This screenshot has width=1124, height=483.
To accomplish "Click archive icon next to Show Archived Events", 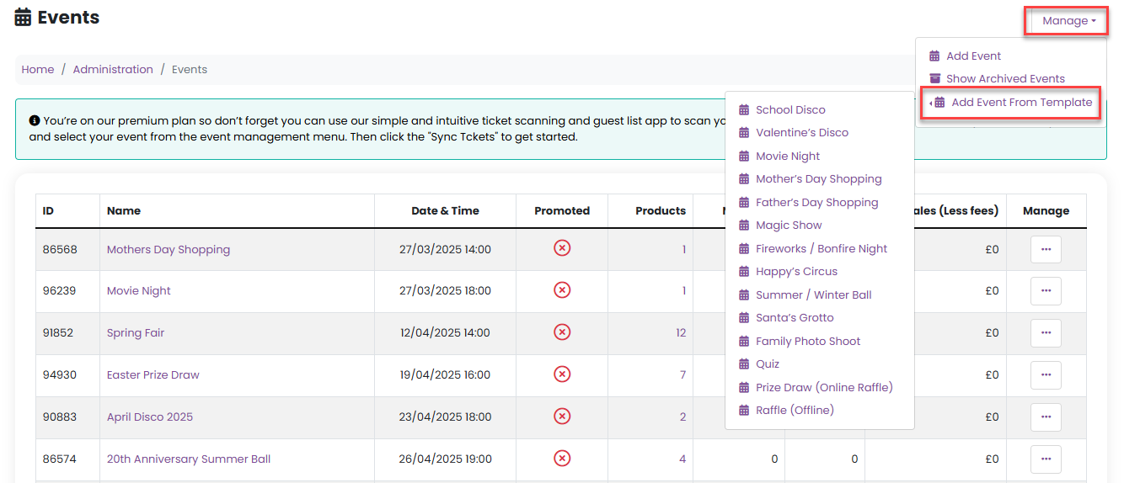I will tap(934, 79).
